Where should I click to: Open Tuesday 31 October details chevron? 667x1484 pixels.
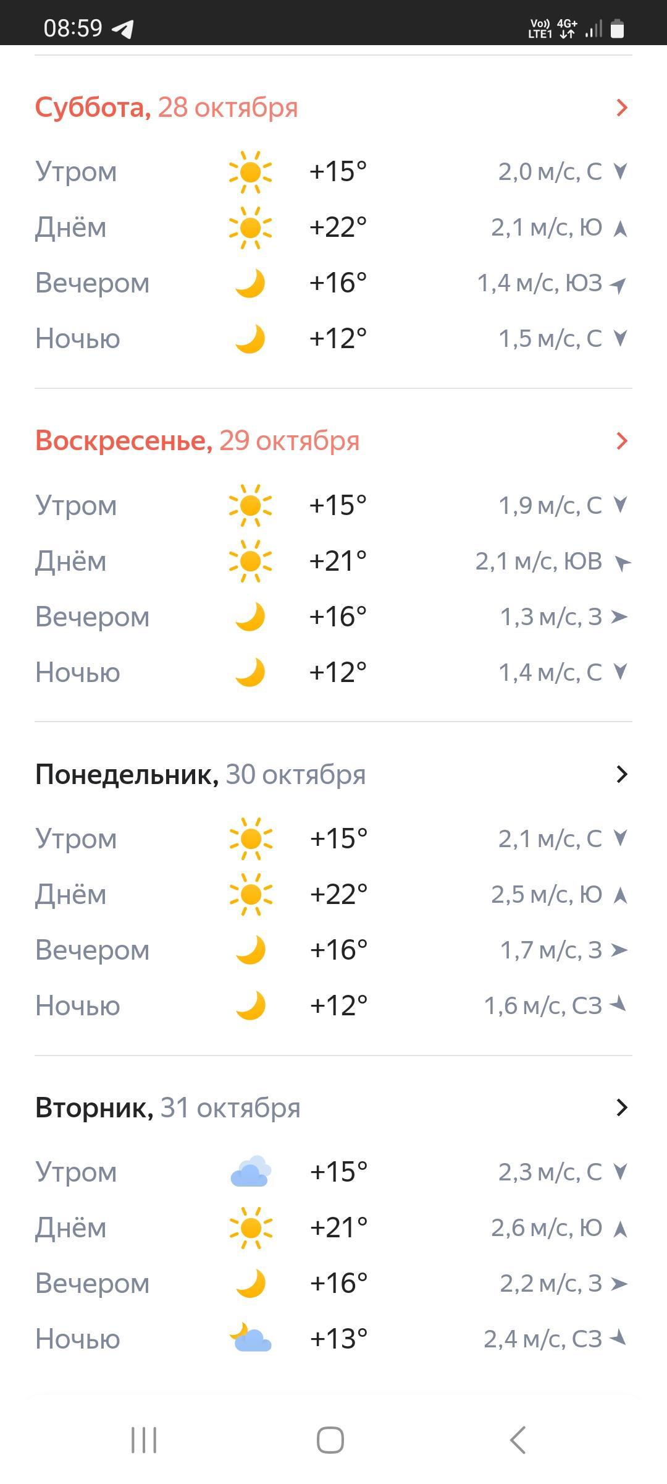[x=621, y=1107]
